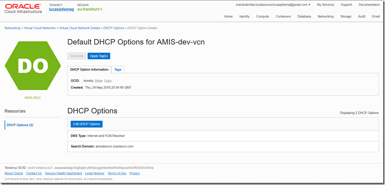The width and height of the screenshot is (385, 185).
Task: Open the Networking menu in navigation bar
Action: (x=326, y=16)
